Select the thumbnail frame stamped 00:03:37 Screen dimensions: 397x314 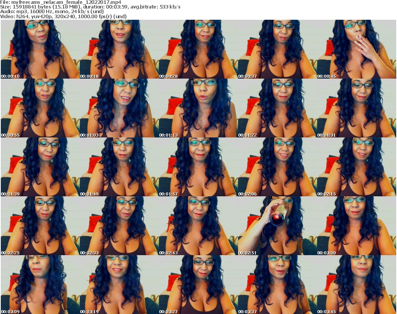click(278, 285)
